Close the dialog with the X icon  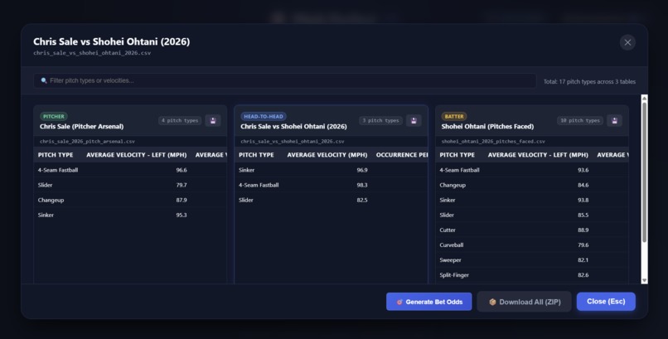click(x=627, y=42)
